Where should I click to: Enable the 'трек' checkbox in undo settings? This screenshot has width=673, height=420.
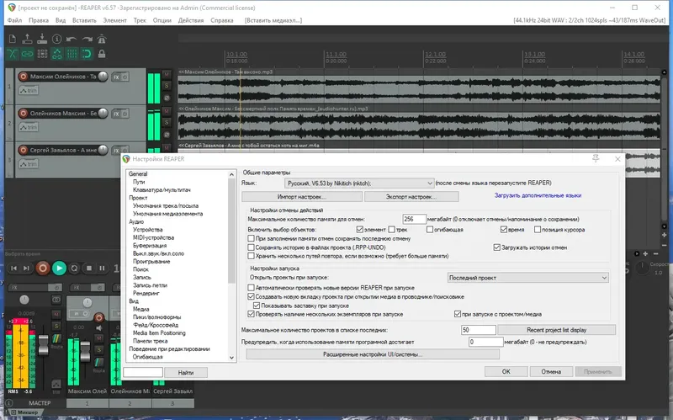390,229
